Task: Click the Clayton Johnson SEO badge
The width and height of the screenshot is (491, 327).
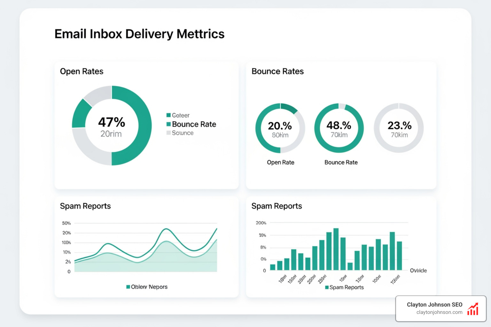Action: [x=435, y=305]
